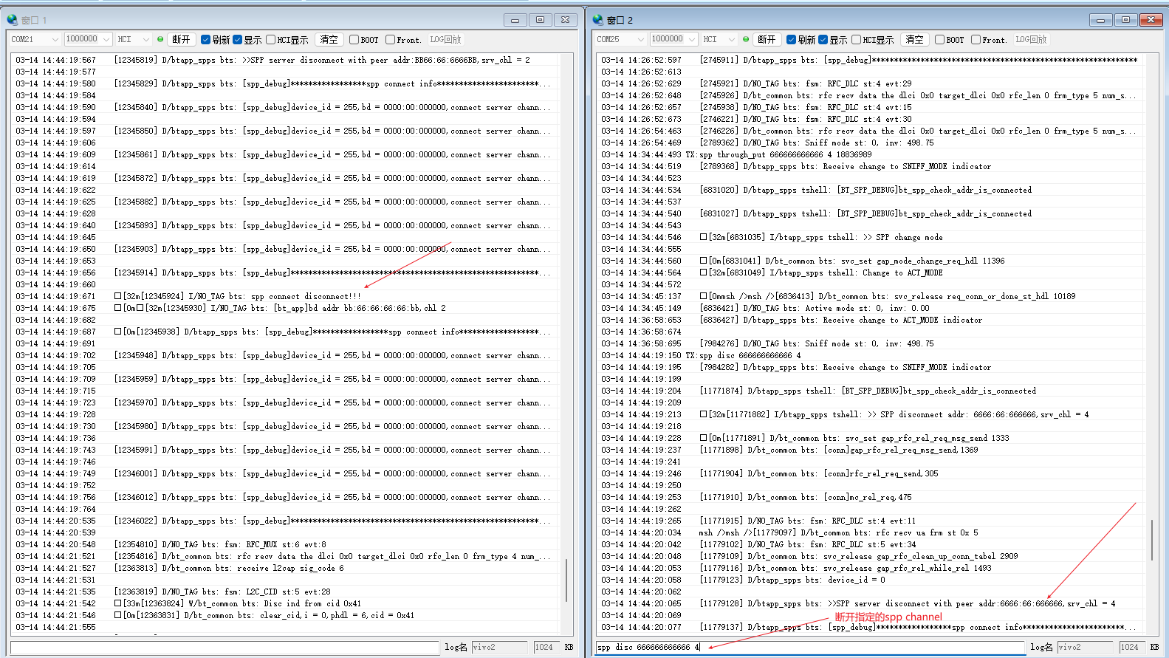This screenshot has width=1169, height=658.
Task: Minimize the 窗口 2 window
Action: click(1100, 20)
